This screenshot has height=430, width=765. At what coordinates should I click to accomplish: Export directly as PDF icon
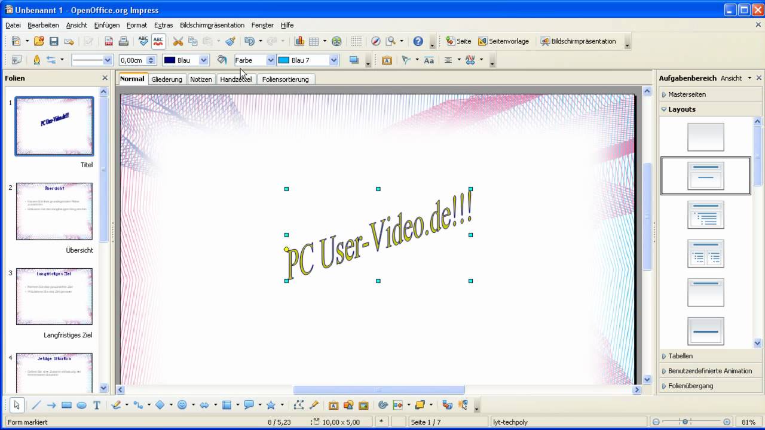(109, 41)
